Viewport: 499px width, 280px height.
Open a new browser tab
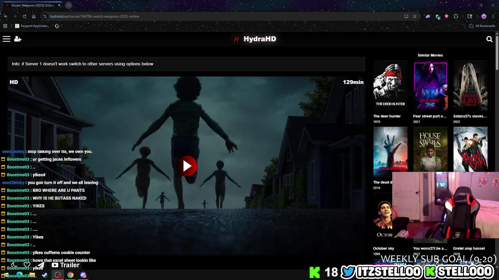tap(69, 5)
